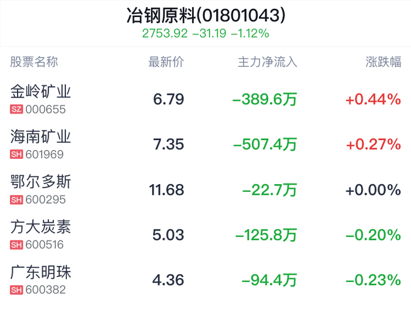The height and width of the screenshot is (310, 411).
Task: Open 海南矿业 stock details
Action: tap(41, 137)
